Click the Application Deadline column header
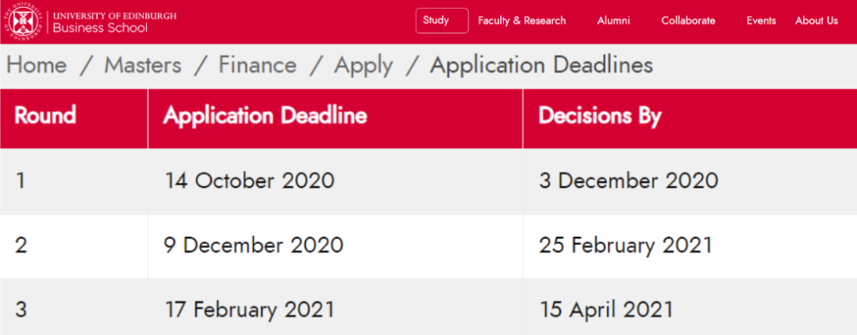The width and height of the screenshot is (857, 335). [335, 118]
